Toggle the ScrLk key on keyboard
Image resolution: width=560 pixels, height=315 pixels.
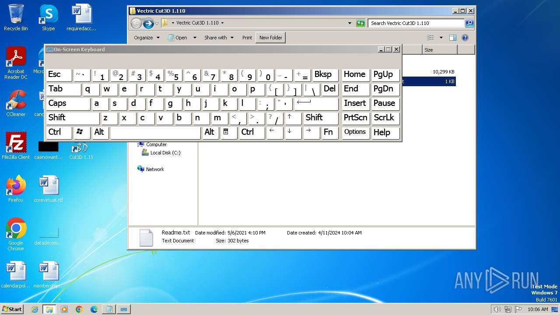point(385,118)
